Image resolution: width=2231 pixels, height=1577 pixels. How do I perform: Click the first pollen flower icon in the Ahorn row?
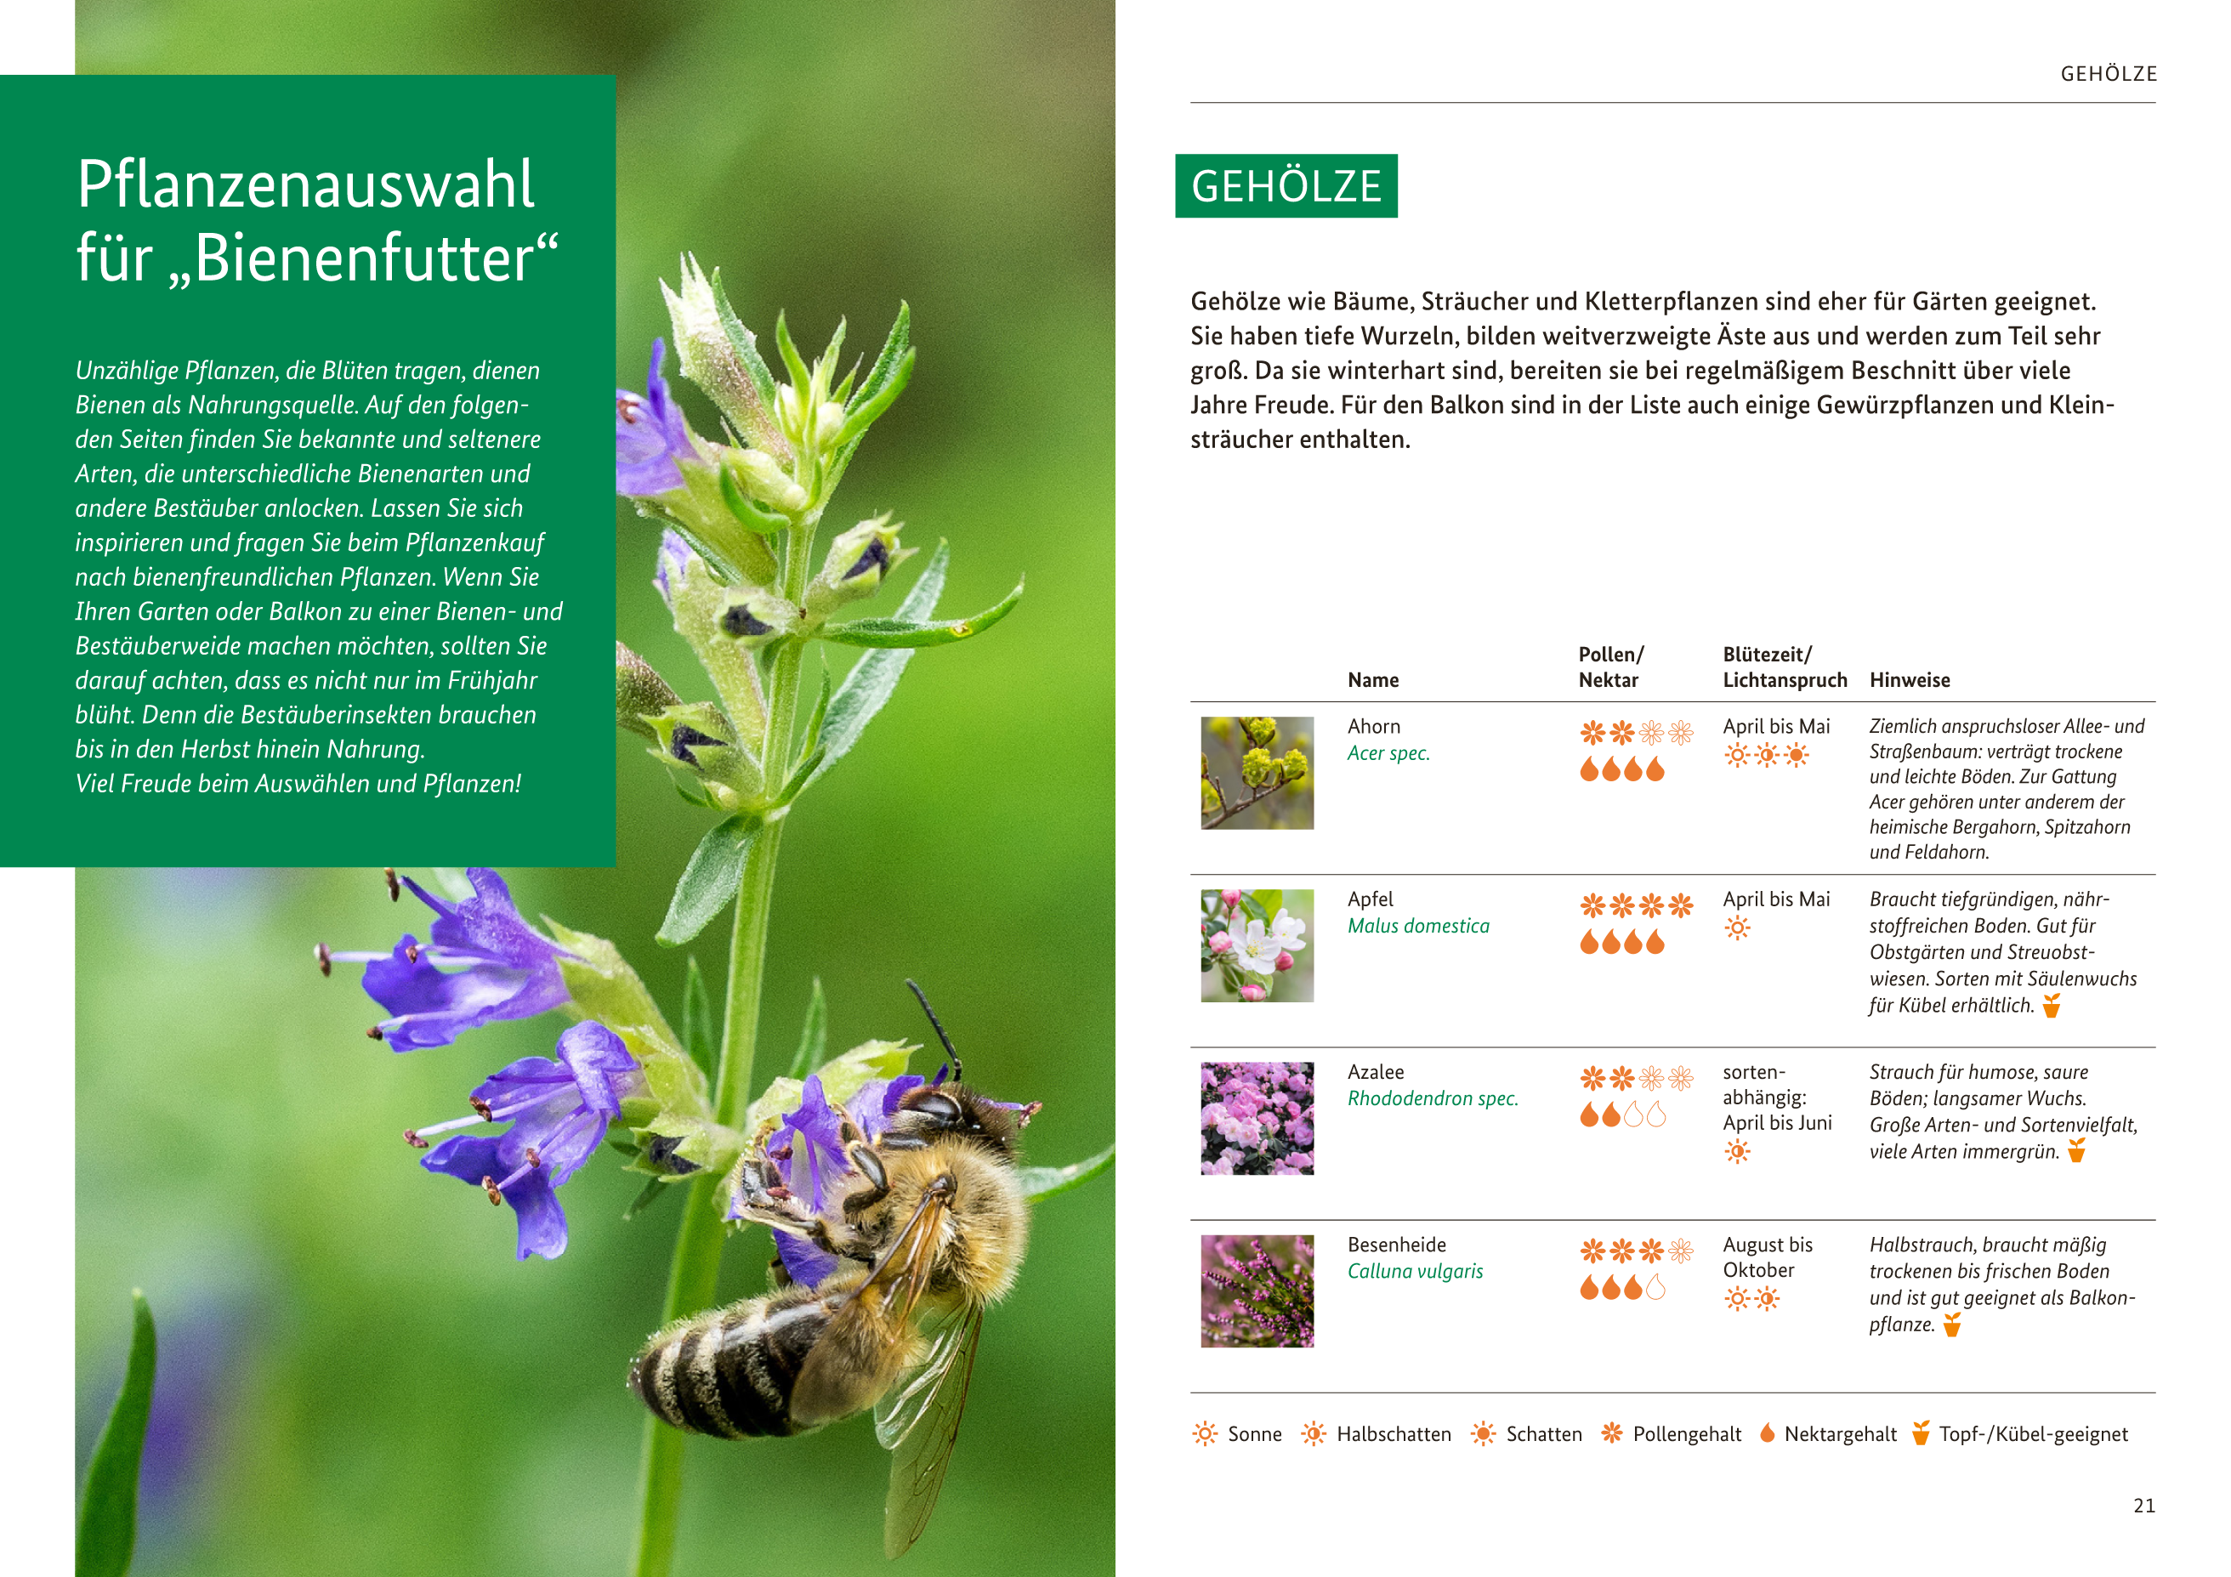click(1592, 733)
